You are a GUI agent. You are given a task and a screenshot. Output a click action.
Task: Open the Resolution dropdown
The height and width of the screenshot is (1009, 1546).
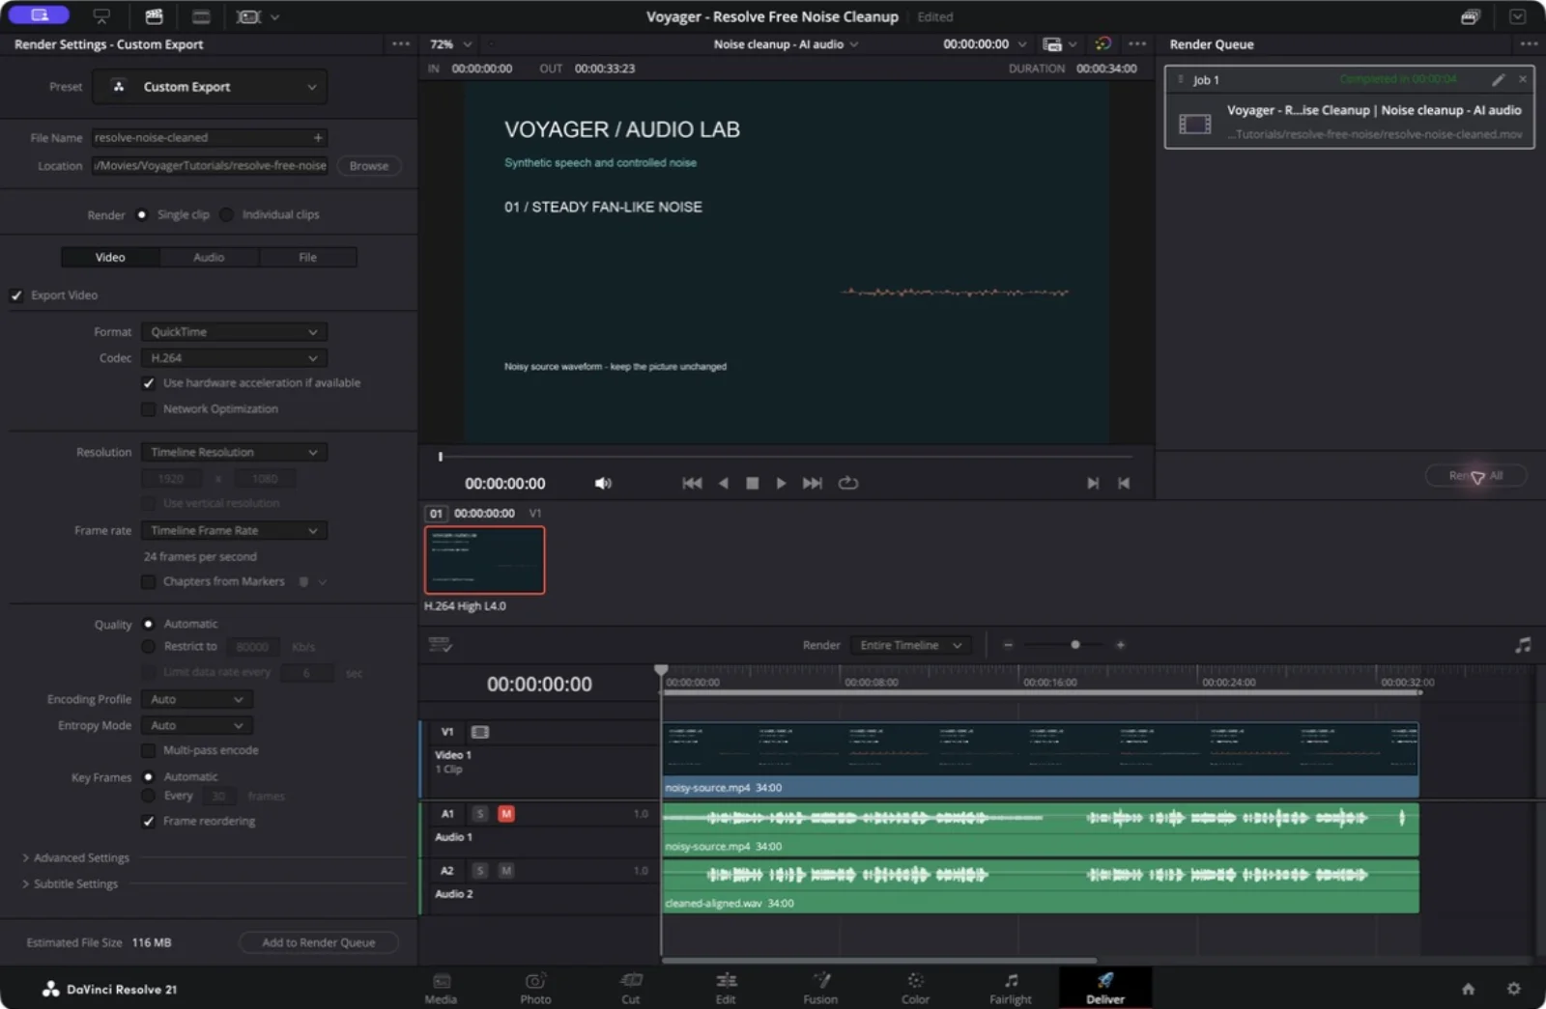tap(234, 452)
